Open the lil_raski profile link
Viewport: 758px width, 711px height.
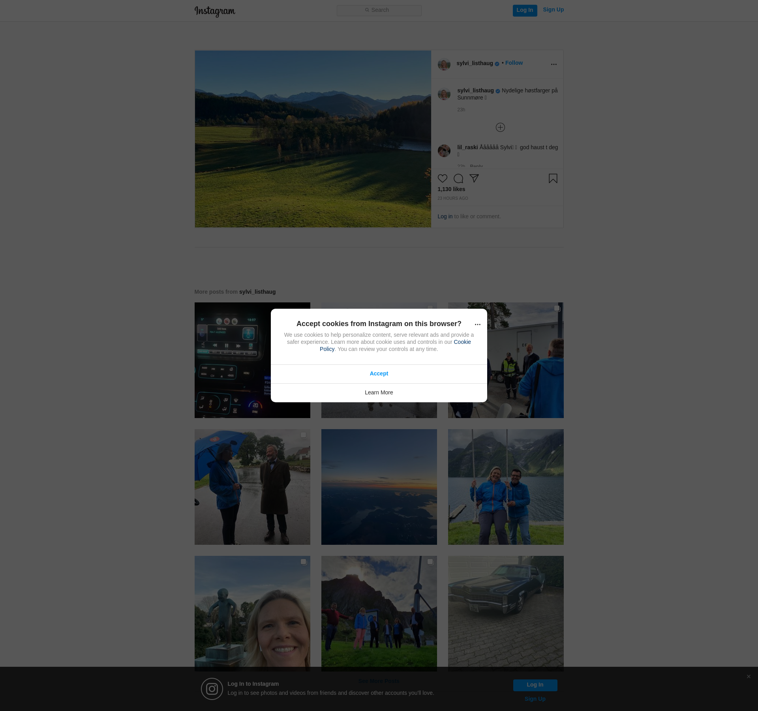[x=467, y=147]
